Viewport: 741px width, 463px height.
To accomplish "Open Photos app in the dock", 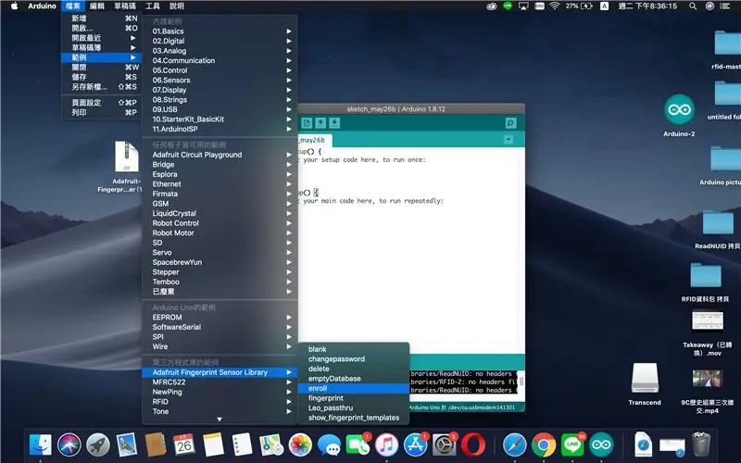I will pyautogui.click(x=300, y=445).
